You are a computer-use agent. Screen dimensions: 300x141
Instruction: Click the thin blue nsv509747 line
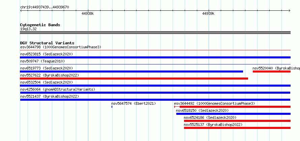click(155, 64)
